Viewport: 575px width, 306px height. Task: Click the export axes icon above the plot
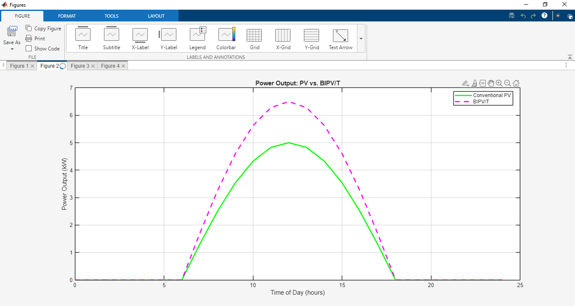(x=465, y=83)
